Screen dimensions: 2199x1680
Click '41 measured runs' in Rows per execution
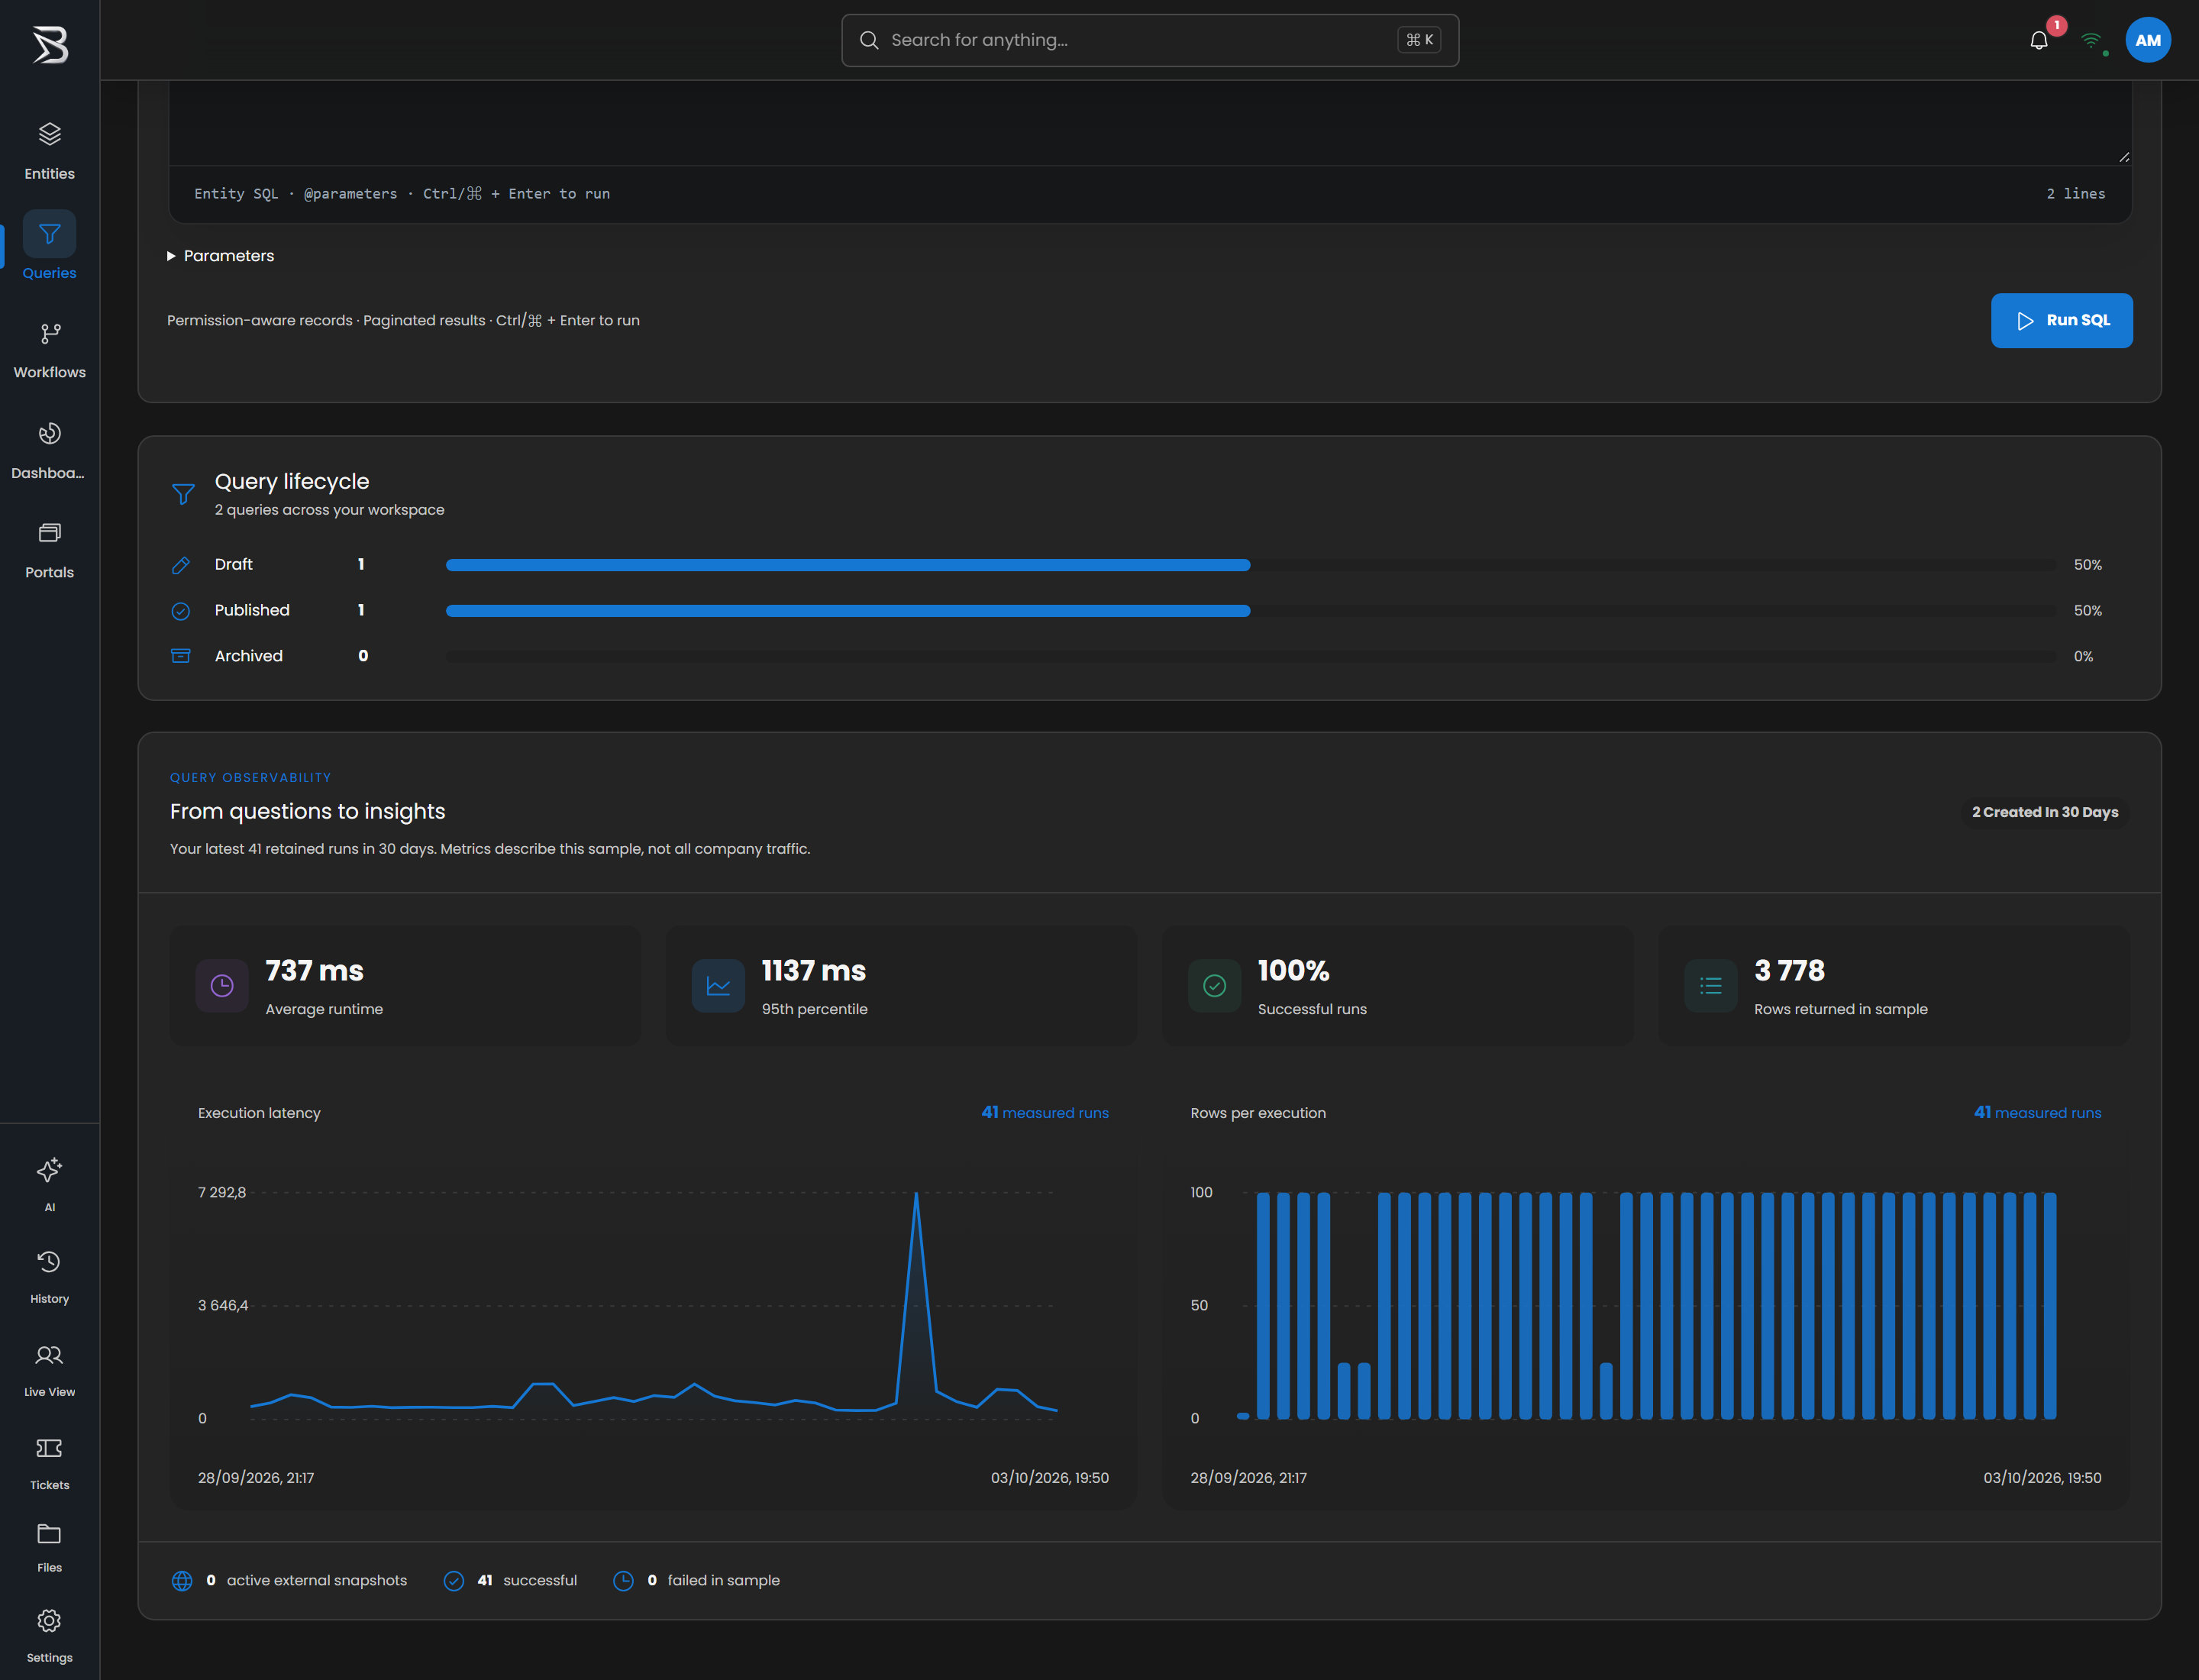point(2037,1113)
